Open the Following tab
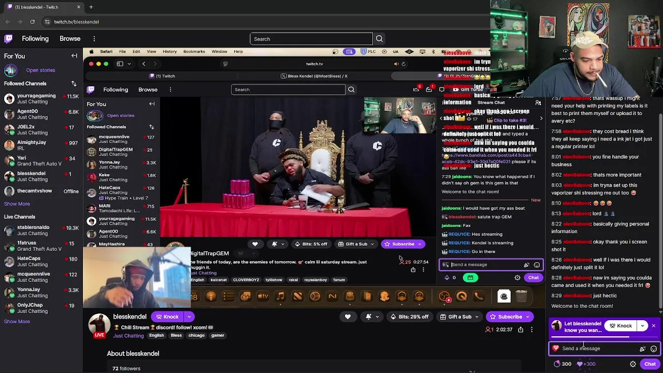663x373 pixels. 35,38
